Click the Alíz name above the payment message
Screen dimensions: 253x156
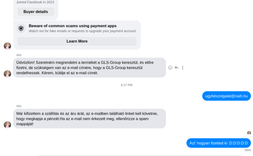coord(19,106)
